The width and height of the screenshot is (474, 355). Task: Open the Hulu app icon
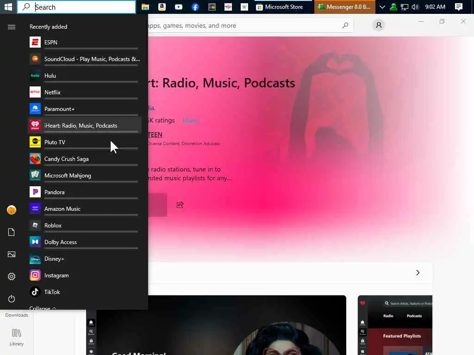click(x=35, y=75)
